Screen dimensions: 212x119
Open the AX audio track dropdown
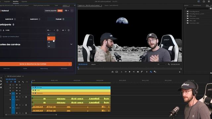point(64,30)
